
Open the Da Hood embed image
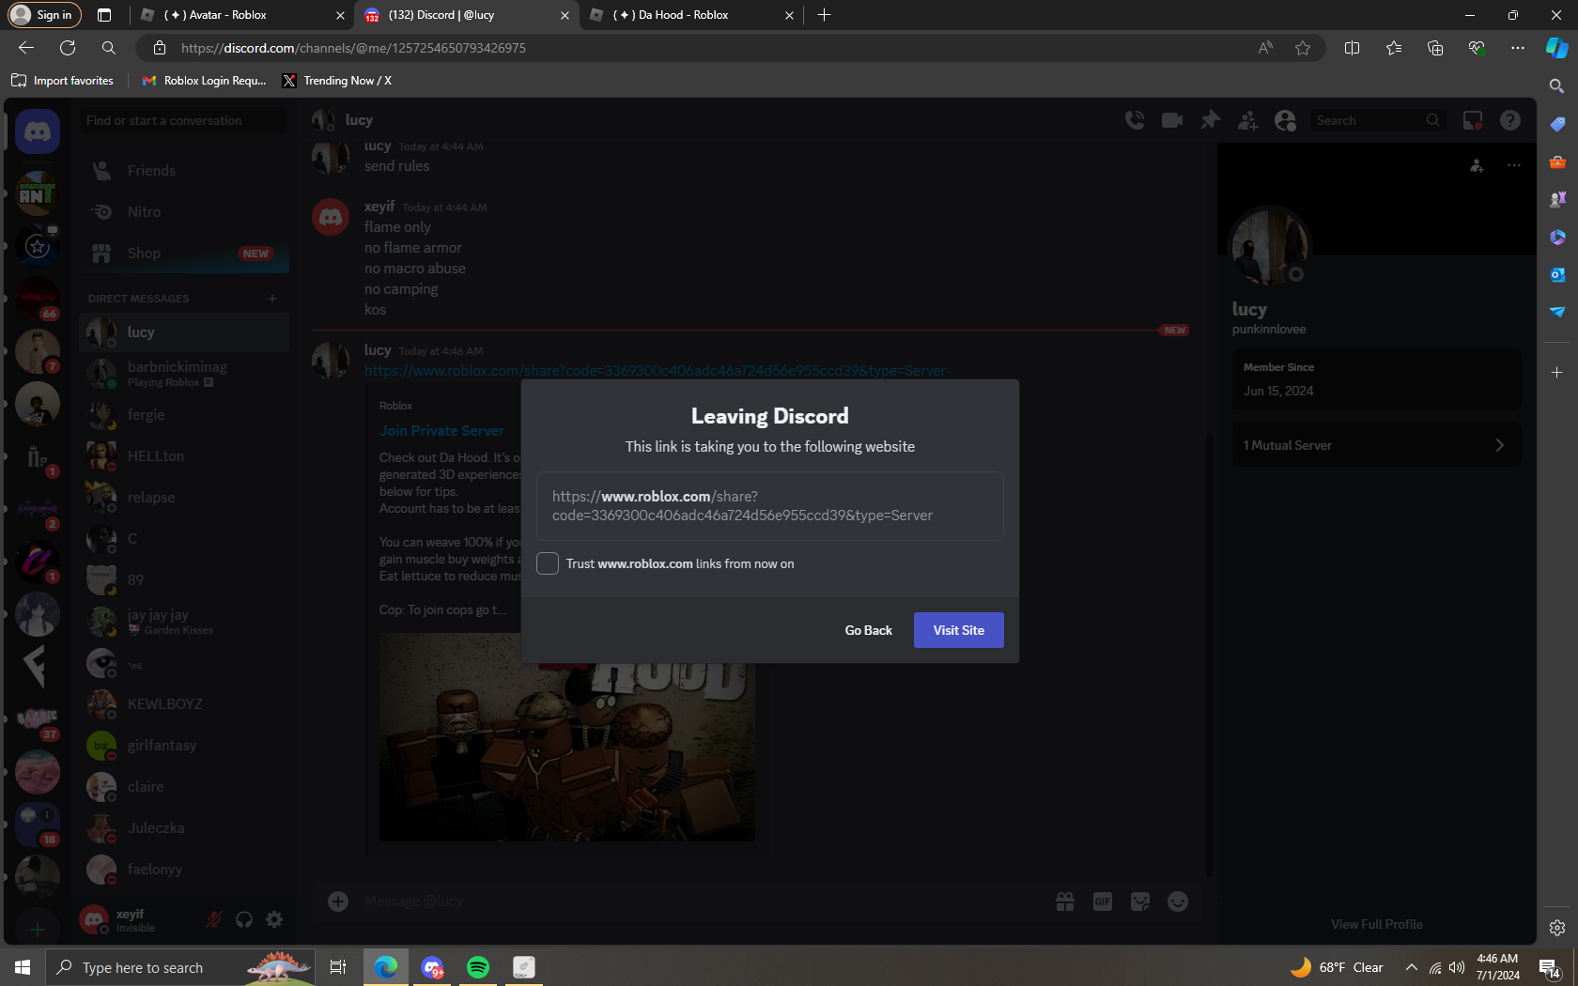point(567,737)
